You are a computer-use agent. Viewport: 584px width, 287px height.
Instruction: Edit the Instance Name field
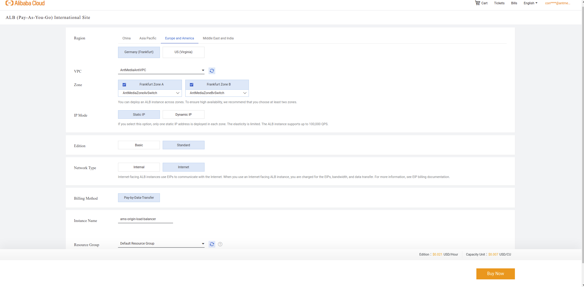[x=146, y=219]
